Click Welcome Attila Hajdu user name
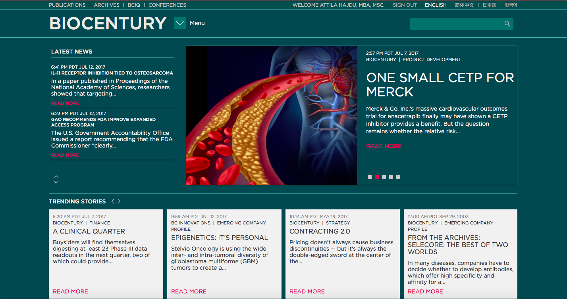This screenshot has height=299, width=567. pyautogui.click(x=339, y=5)
